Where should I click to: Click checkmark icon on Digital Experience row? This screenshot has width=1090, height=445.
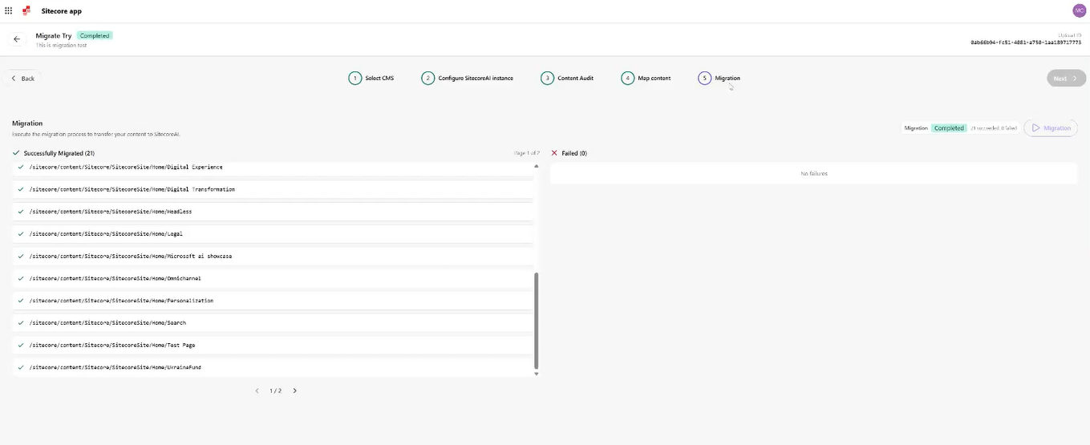pyautogui.click(x=21, y=167)
